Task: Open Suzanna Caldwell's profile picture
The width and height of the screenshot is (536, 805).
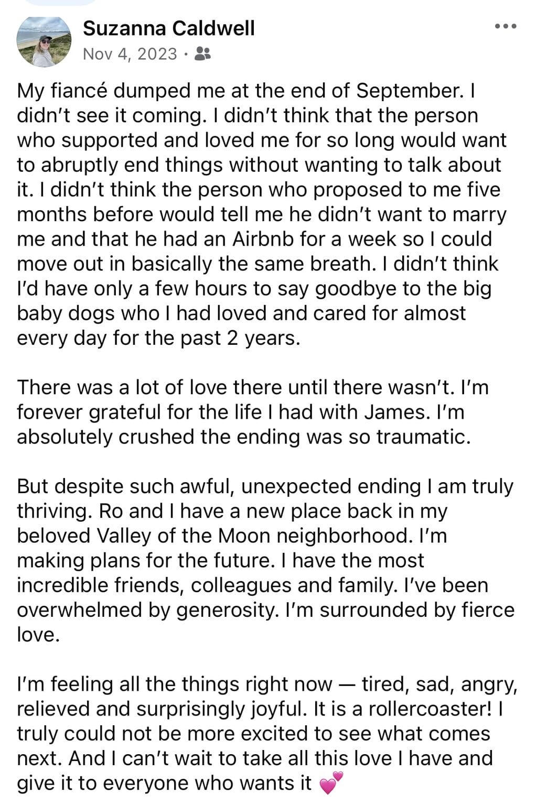Action: [x=44, y=41]
